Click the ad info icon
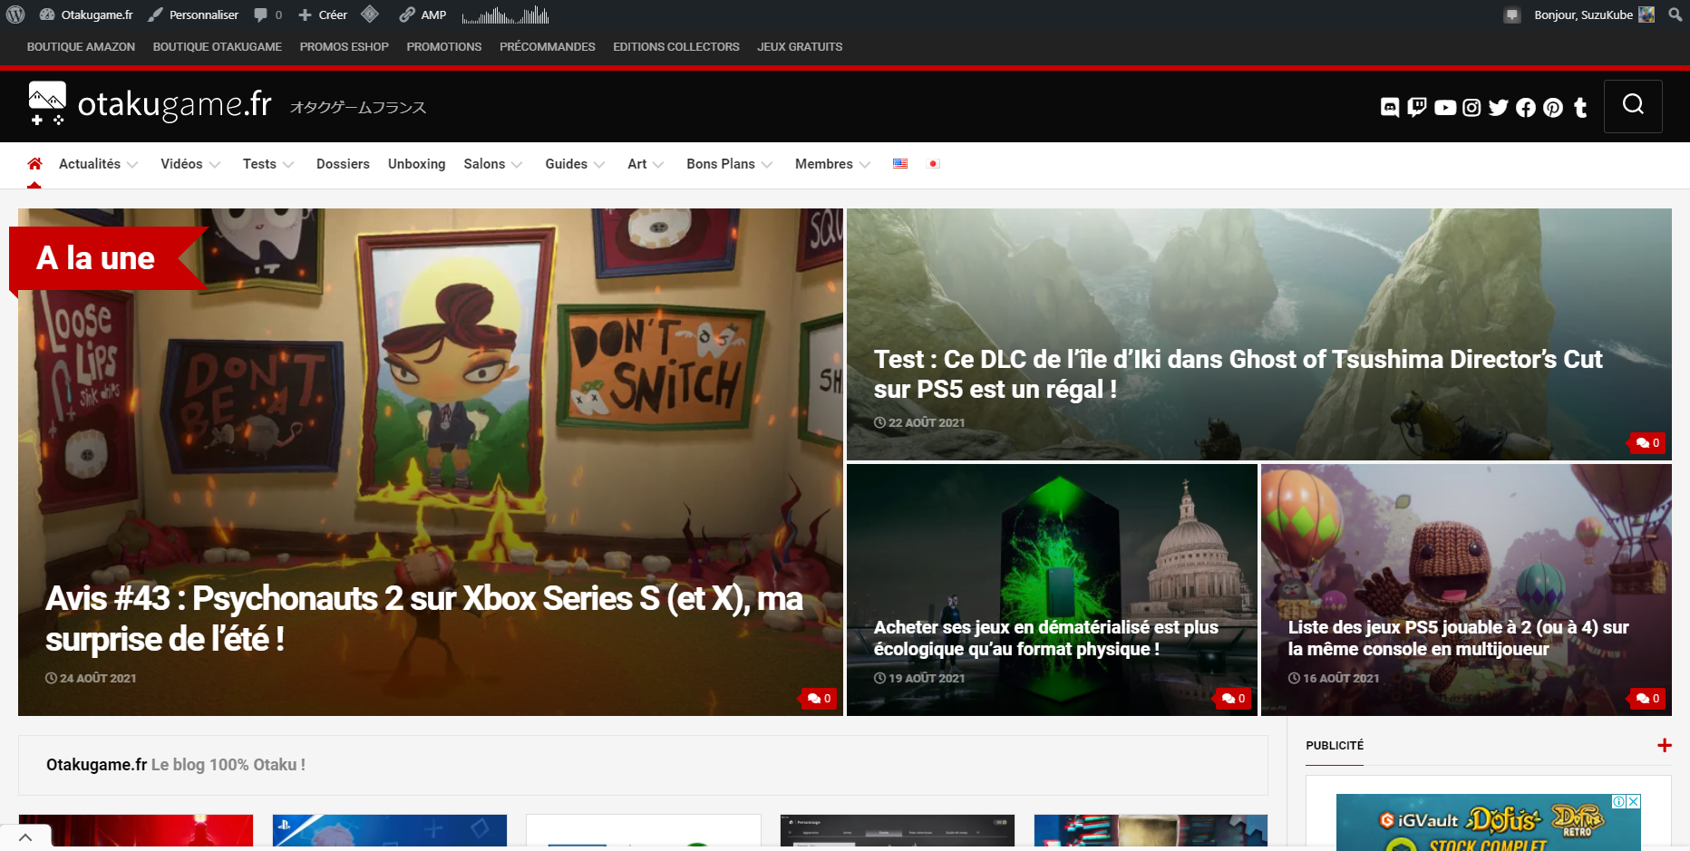This screenshot has width=1690, height=851. [1618, 801]
